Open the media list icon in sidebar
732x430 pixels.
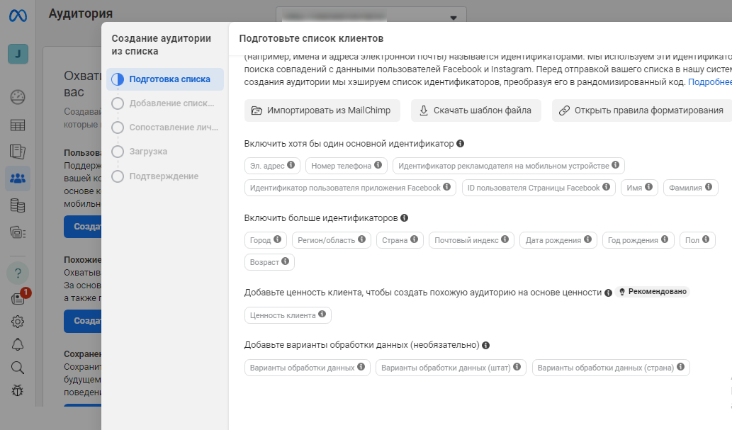(18, 232)
